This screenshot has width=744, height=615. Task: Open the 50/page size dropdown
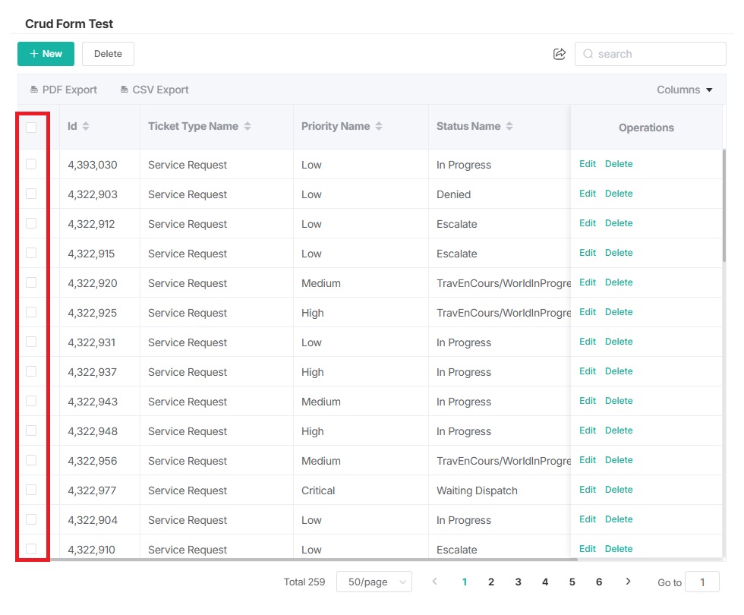pos(374,582)
